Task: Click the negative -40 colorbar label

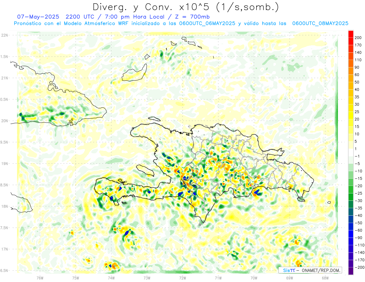Action: pos(358,215)
